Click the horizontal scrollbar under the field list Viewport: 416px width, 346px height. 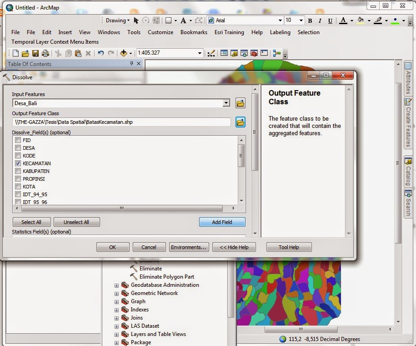[123, 209]
